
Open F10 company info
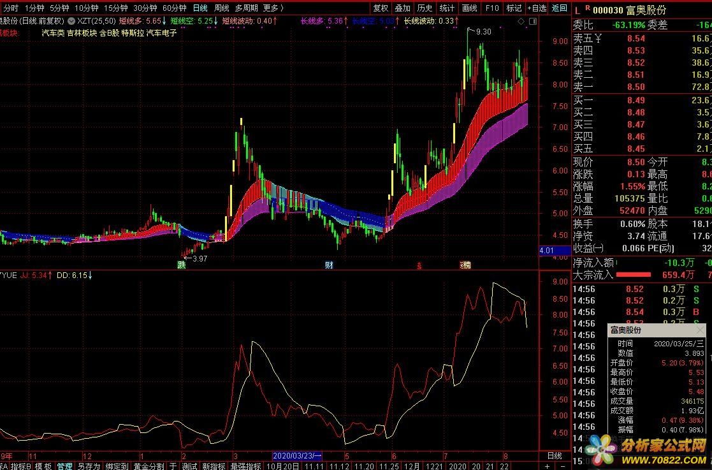[491, 8]
